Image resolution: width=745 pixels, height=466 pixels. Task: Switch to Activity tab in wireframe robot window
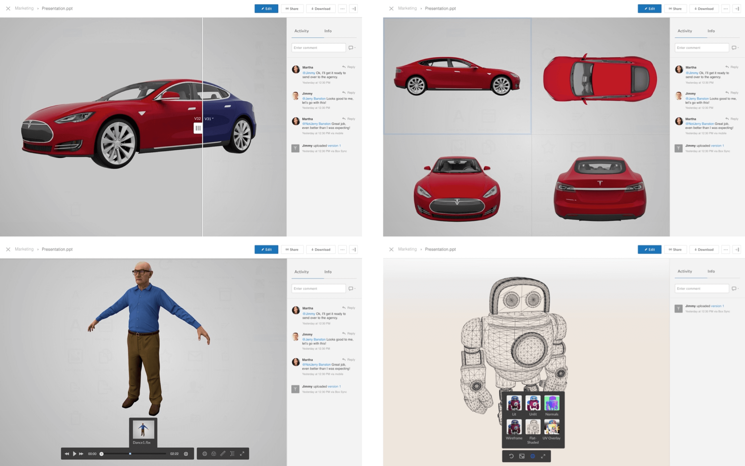click(x=685, y=271)
